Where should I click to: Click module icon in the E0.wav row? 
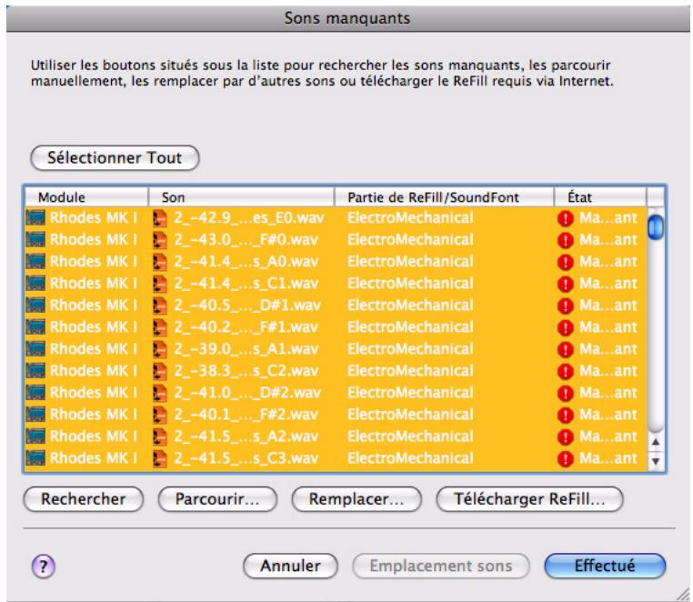point(35,217)
